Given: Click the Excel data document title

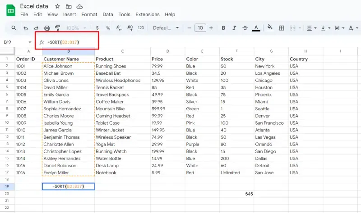Looking at the screenshot, I should 34,6.
